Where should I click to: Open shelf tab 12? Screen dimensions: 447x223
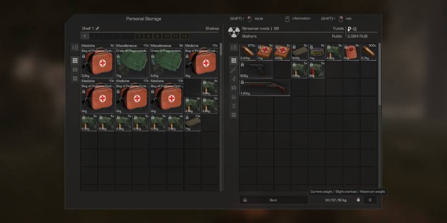pos(185,36)
